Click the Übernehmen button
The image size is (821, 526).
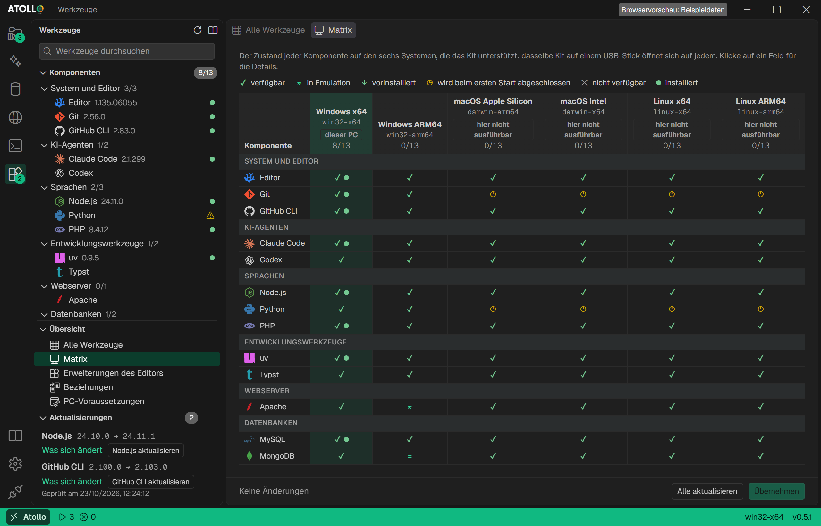click(776, 491)
